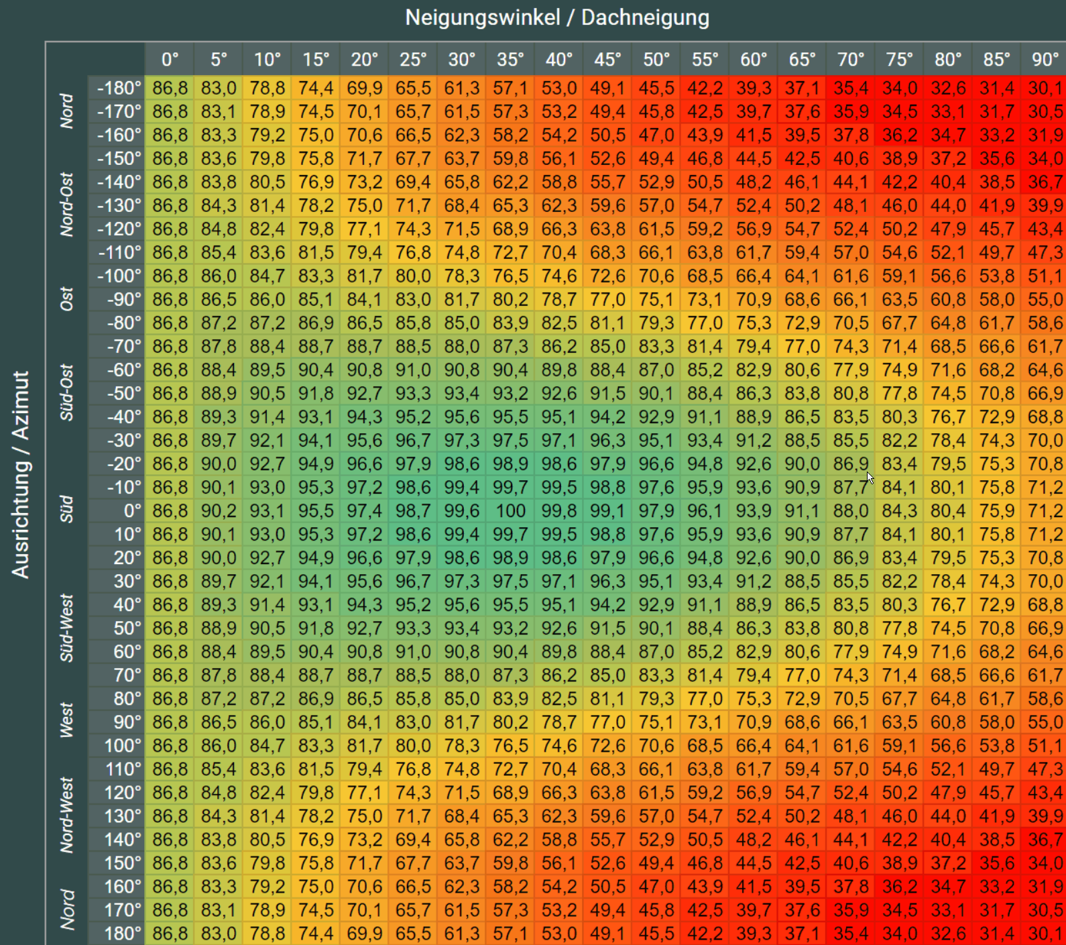The height and width of the screenshot is (945, 1066).
Task: Select value 87,7 in the -10° row
Action: pyautogui.click(x=850, y=487)
